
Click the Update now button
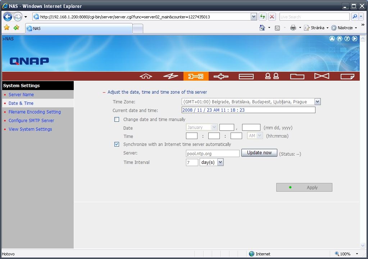pyautogui.click(x=259, y=153)
